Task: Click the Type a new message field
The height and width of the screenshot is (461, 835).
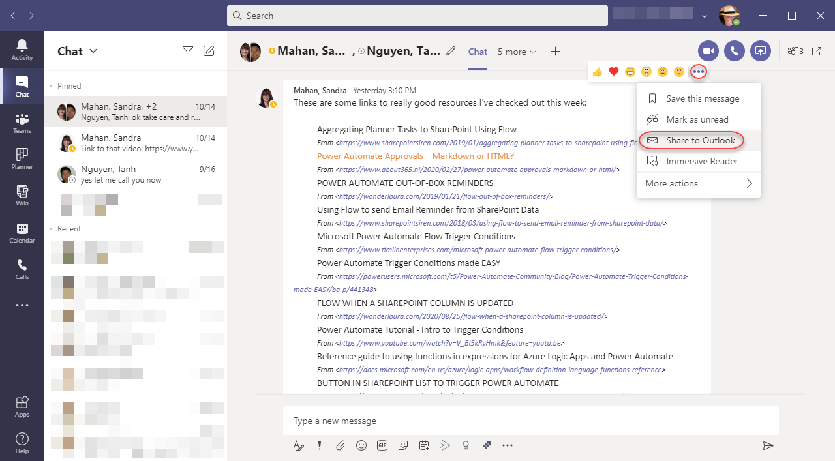Action: pos(457,421)
